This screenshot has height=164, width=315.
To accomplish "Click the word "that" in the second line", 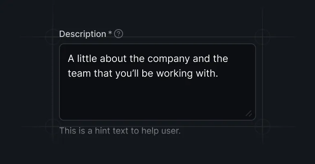I will pos(103,73).
